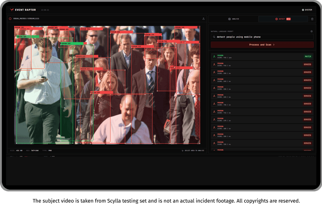Click the file SIZE value in footer
The image size is (322, 206).
pyautogui.click(x=19, y=150)
